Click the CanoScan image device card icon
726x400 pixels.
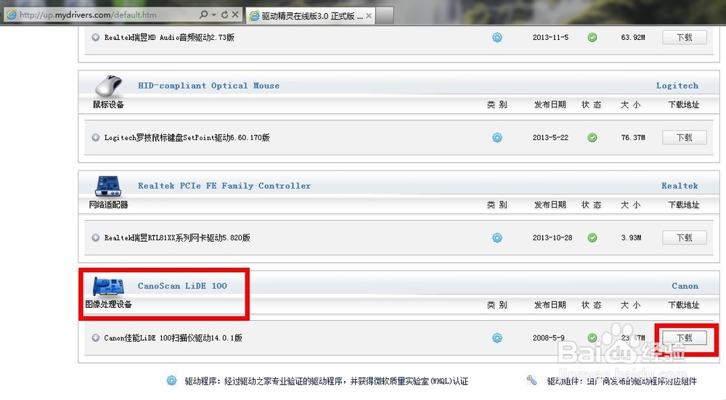point(108,286)
